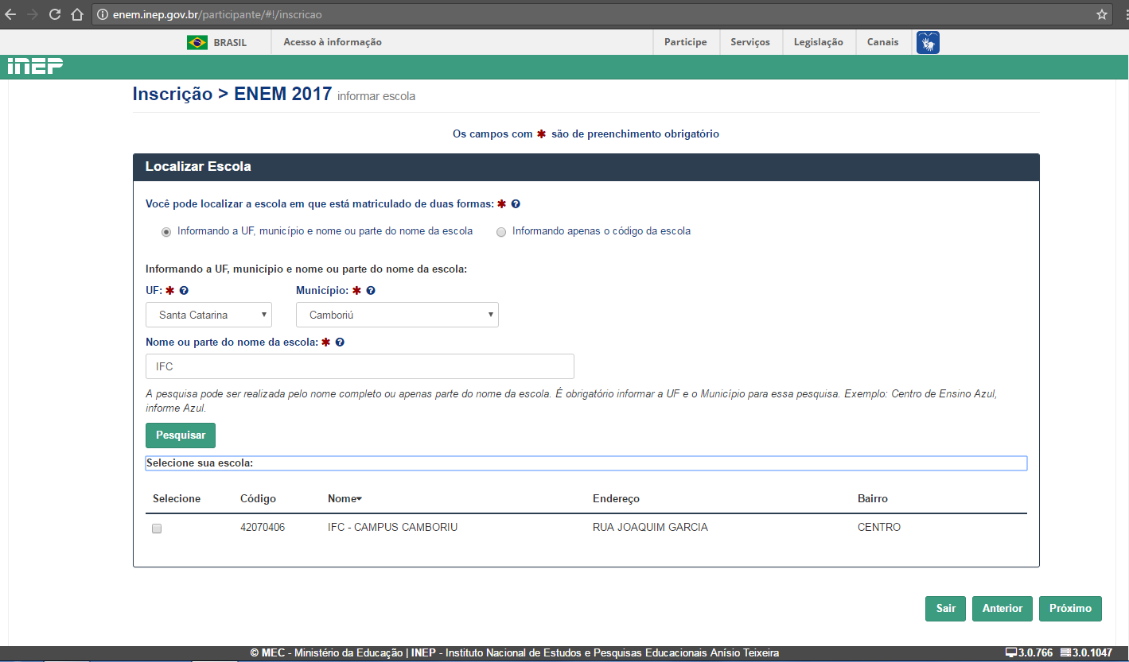Open the UF dropdown showing Santa Catarina
This screenshot has height=662, width=1129.
click(x=208, y=315)
